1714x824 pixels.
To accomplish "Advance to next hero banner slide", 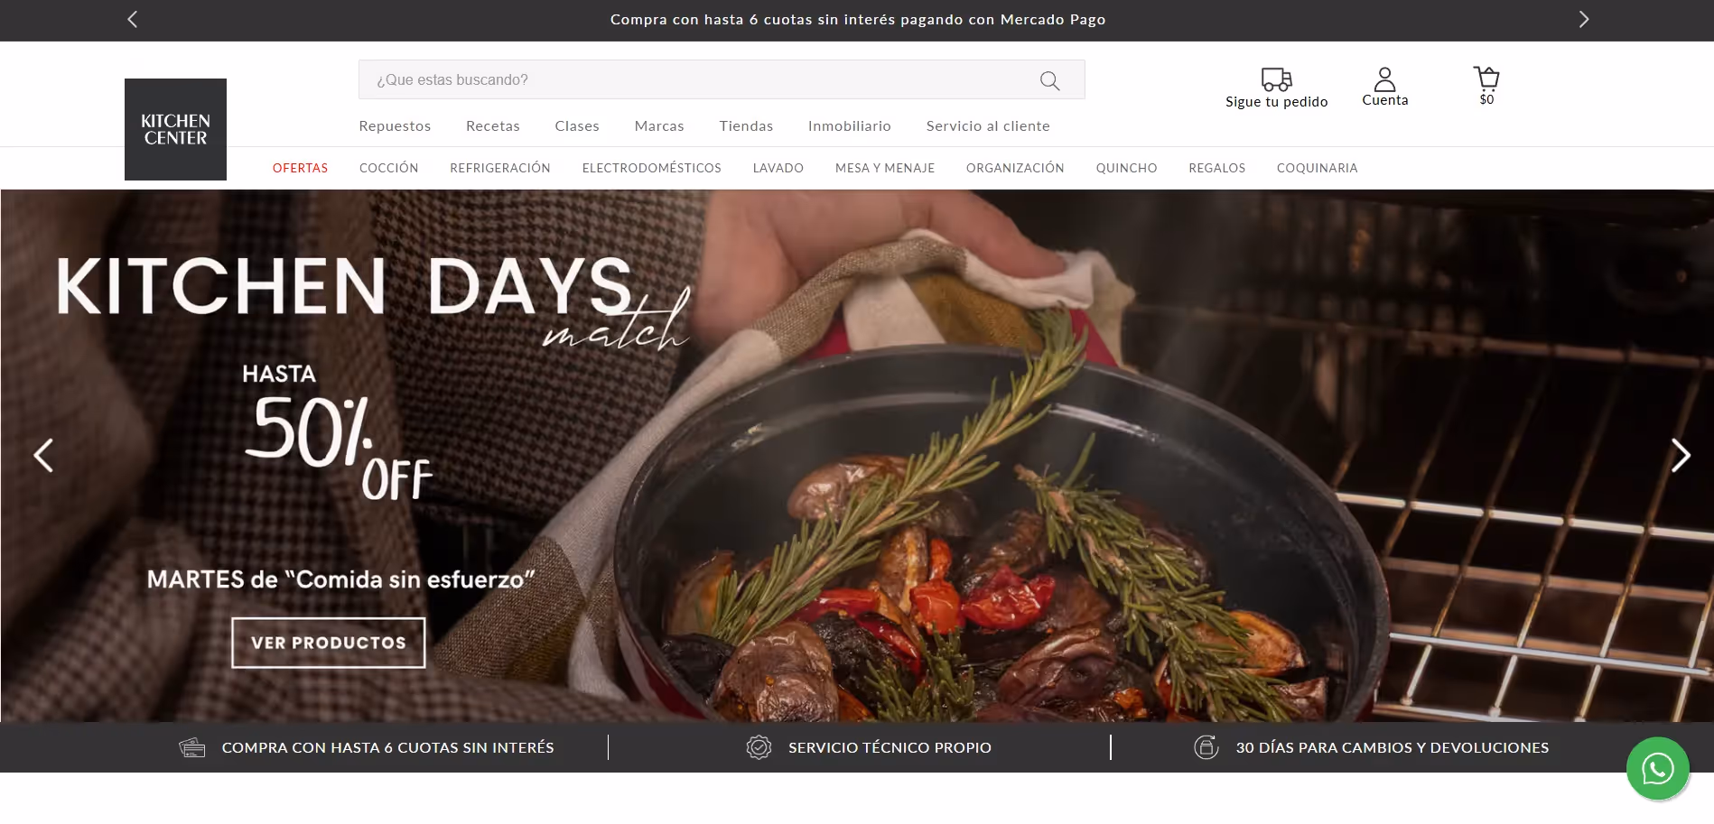I will [1680, 456].
